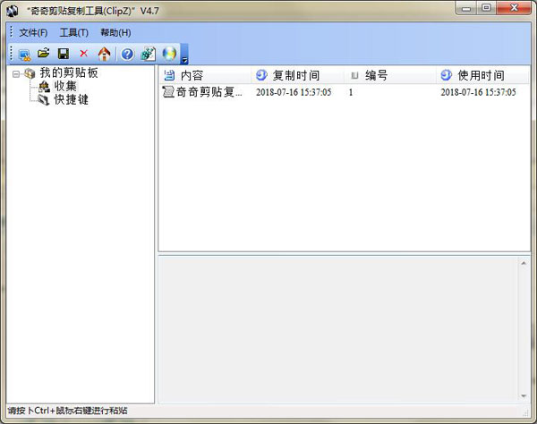
Task: Click the copy time 2018-07-16 15:37:05 cell
Action: coord(294,92)
